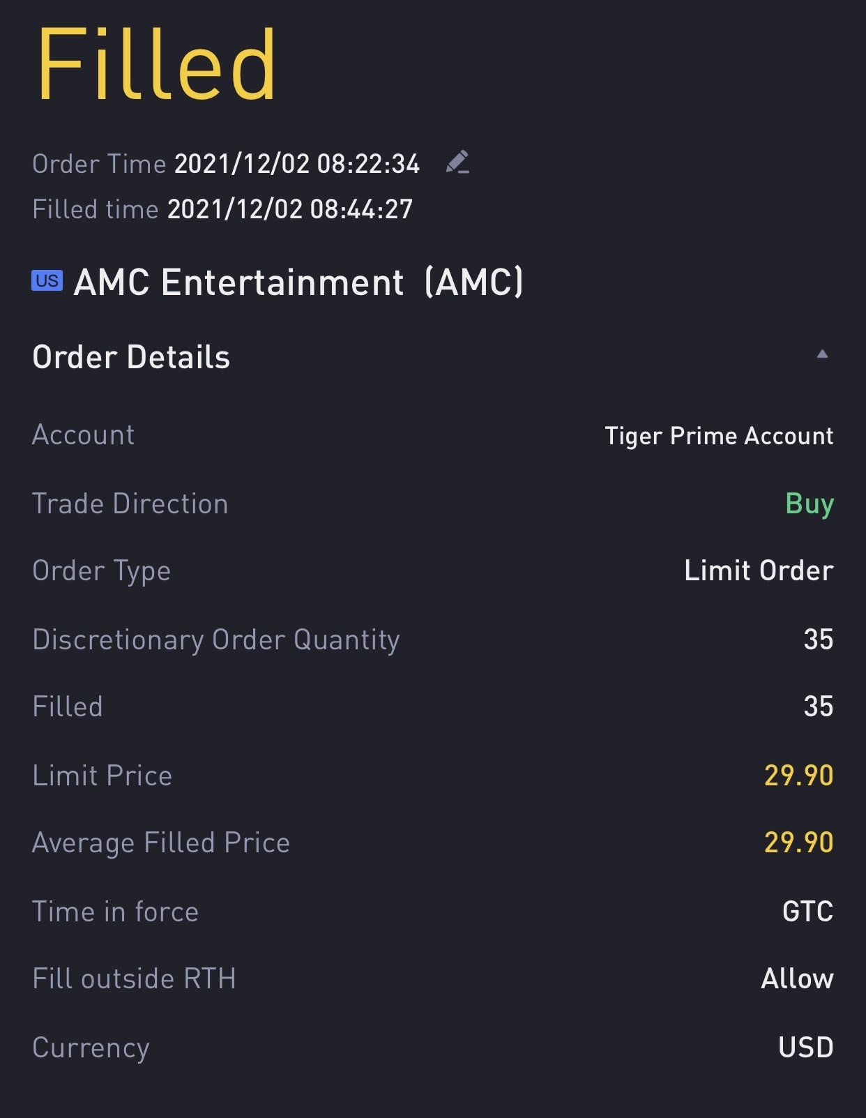Click the Discretionary Order Quantity label
This screenshot has height=1118, width=866.
pos(216,640)
